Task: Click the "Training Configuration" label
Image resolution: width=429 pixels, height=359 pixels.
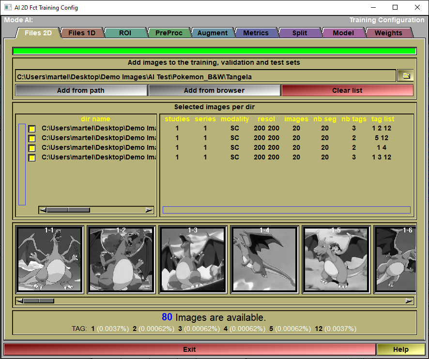Action: point(387,20)
